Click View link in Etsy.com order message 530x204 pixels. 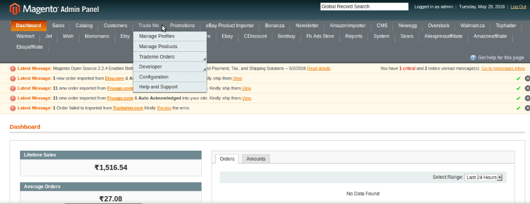point(237,78)
